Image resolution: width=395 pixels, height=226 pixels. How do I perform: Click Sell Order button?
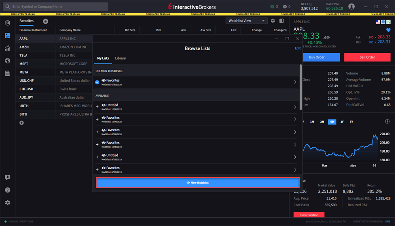[367, 57]
